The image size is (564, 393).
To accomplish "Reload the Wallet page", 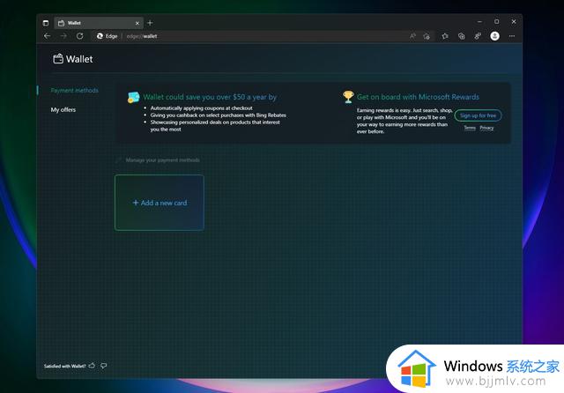I will [x=80, y=36].
